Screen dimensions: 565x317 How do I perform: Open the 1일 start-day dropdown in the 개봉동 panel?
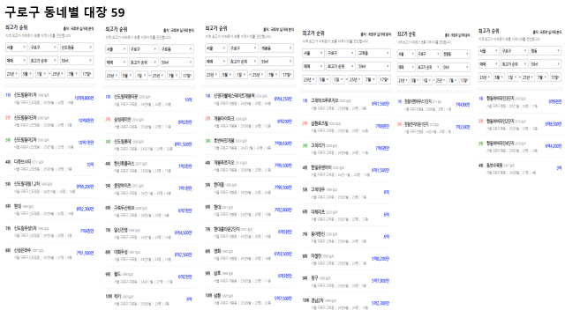(240, 75)
